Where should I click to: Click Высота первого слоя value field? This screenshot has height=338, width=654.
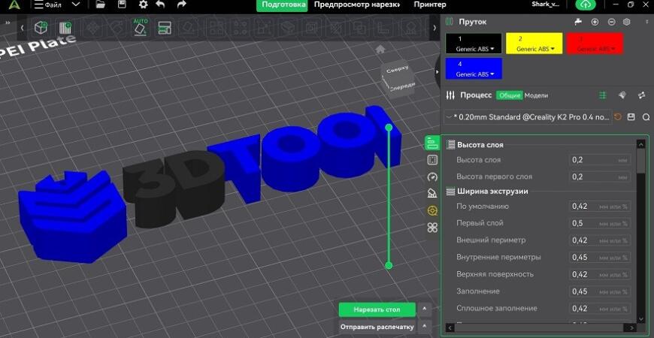600,177
